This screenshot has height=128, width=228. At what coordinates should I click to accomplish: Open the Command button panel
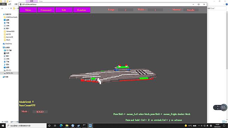coord(46,10)
